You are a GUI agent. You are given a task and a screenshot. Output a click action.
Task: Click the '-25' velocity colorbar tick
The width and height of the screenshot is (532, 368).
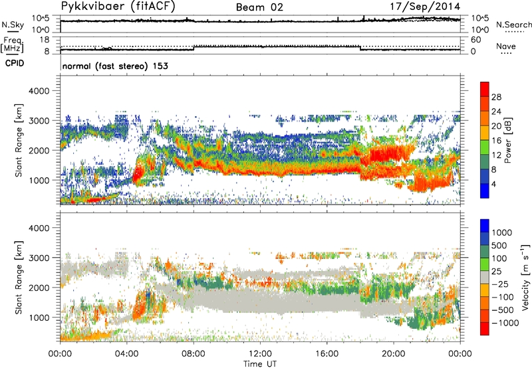501,284
